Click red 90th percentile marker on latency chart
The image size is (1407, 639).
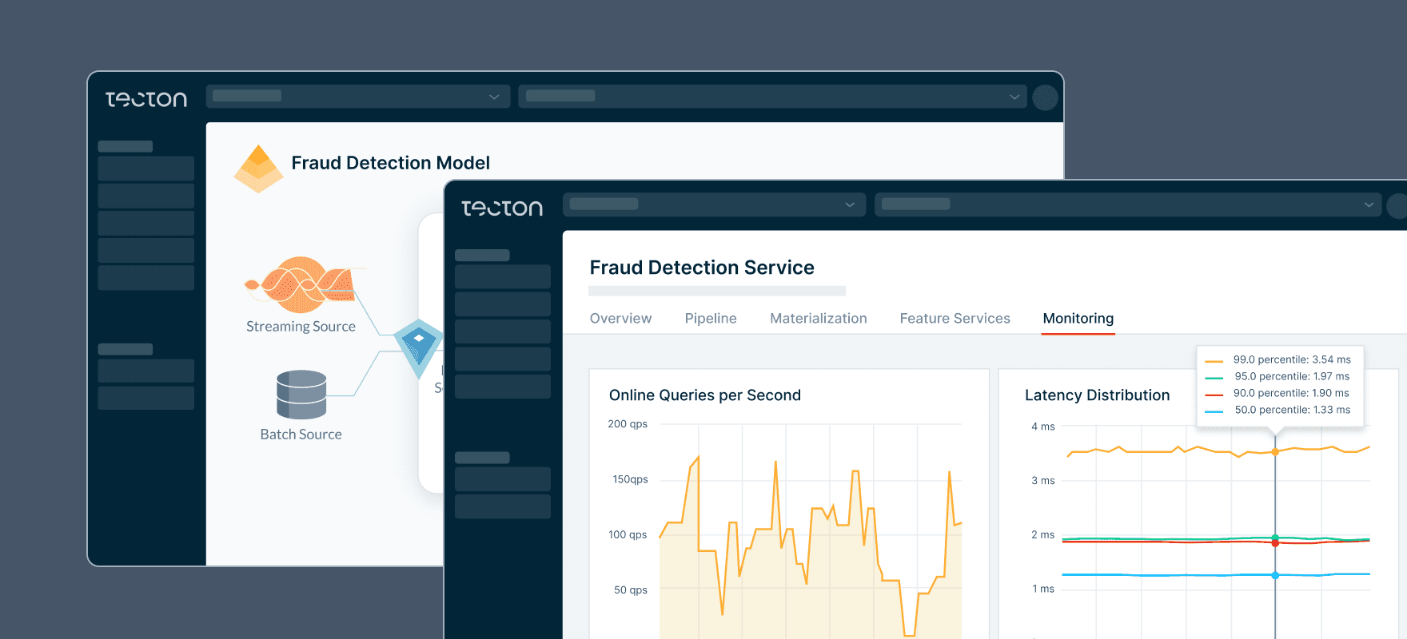pos(1275,543)
